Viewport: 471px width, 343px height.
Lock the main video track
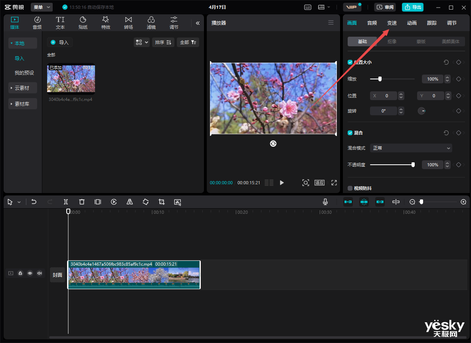coord(20,273)
